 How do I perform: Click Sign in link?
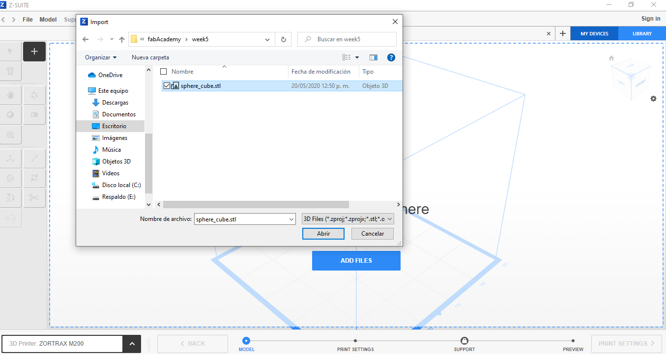651,19
